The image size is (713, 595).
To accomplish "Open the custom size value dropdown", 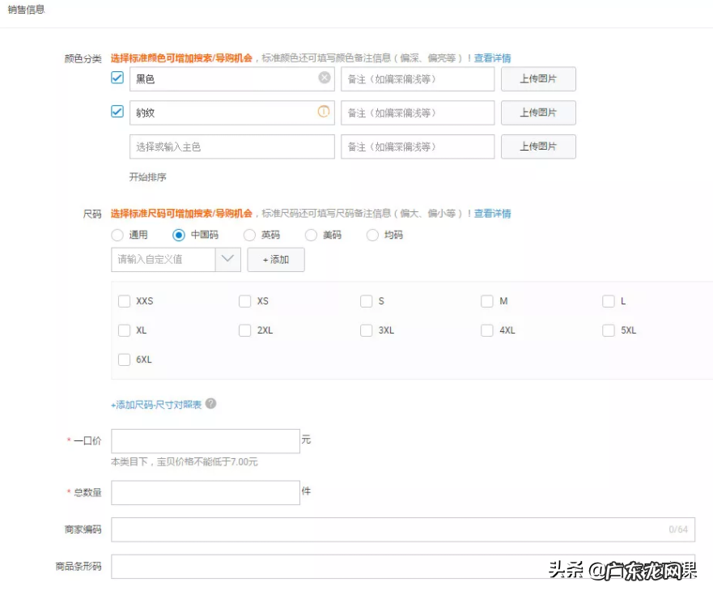I will click(227, 260).
